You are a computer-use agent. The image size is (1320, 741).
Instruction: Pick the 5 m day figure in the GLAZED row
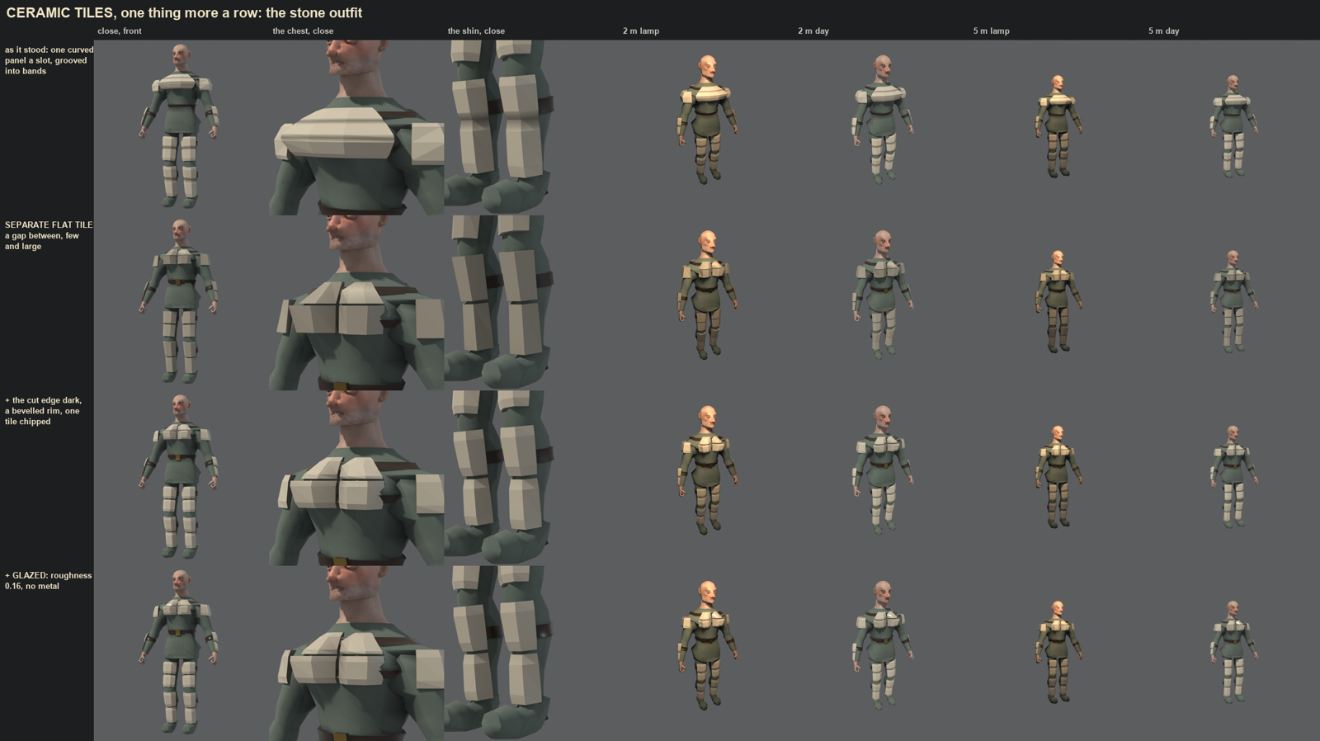point(1233,654)
